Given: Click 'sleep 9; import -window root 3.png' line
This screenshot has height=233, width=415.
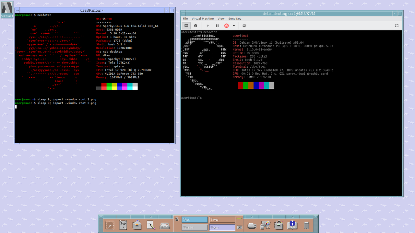Looking at the screenshot, I should tap(67, 103).
